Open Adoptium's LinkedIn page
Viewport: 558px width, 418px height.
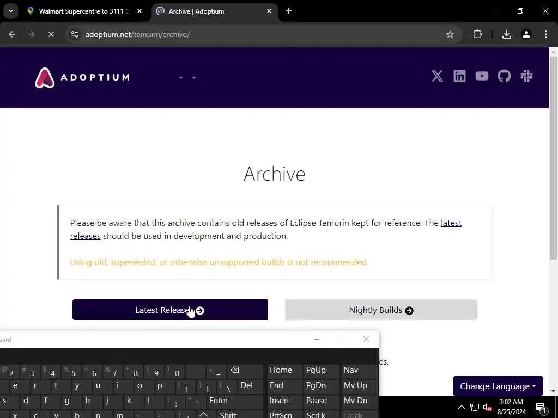pos(459,76)
